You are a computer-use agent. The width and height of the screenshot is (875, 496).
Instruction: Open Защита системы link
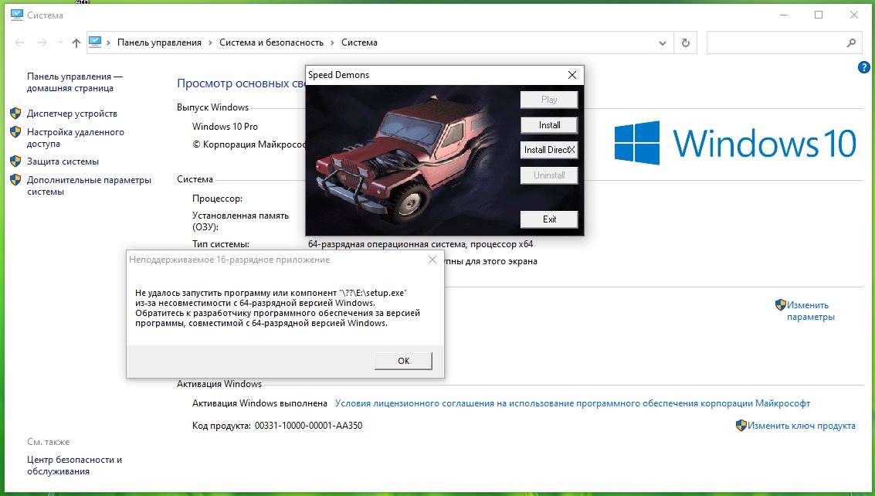coord(63,161)
